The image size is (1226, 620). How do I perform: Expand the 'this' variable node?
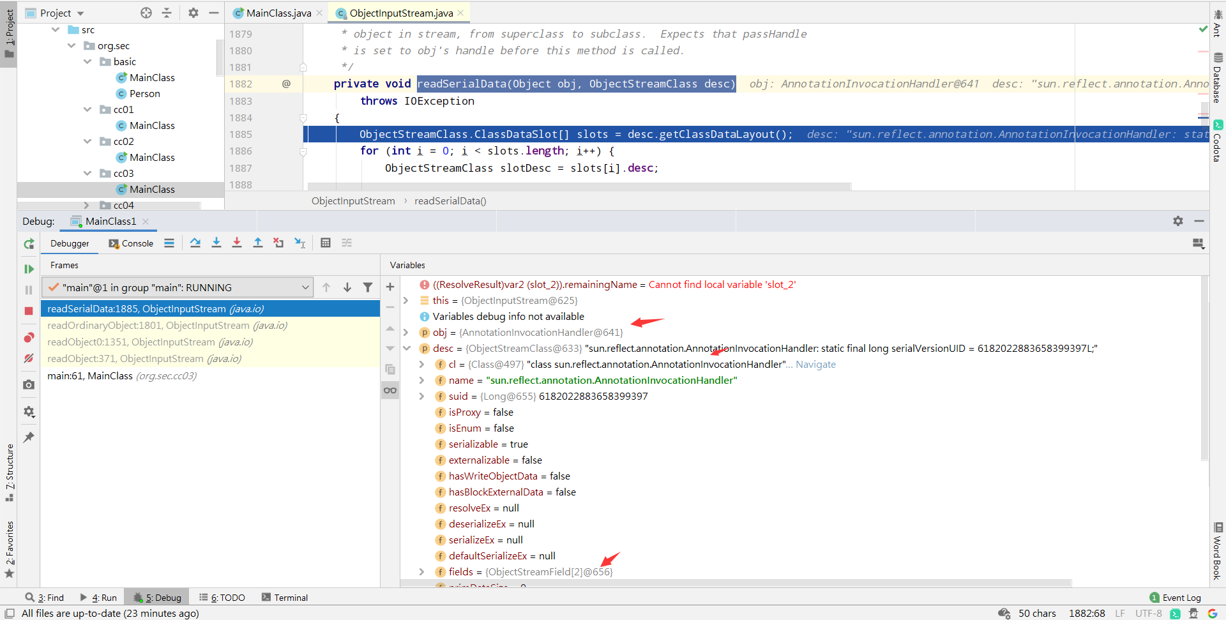point(406,300)
